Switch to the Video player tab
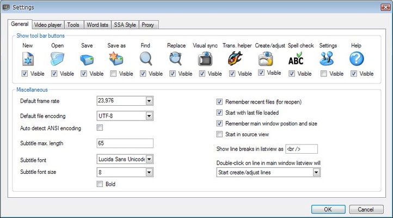Screen dimensions: 393x218 48,25
